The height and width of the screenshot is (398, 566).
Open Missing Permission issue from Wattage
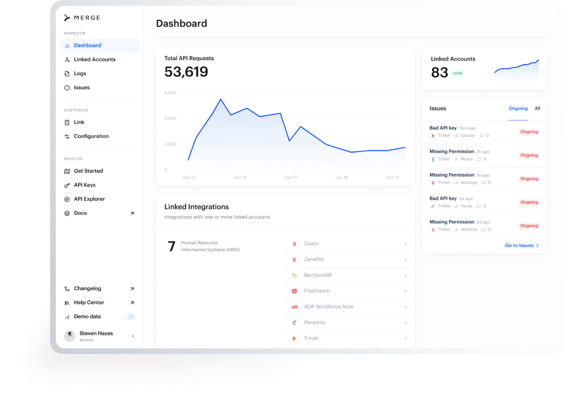tap(485, 179)
